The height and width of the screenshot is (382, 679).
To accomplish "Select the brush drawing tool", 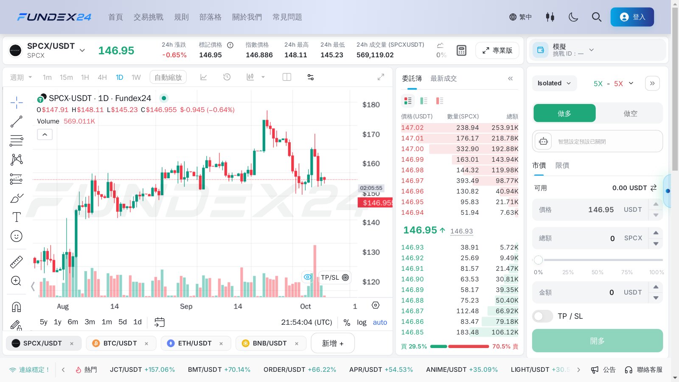I will (17, 198).
